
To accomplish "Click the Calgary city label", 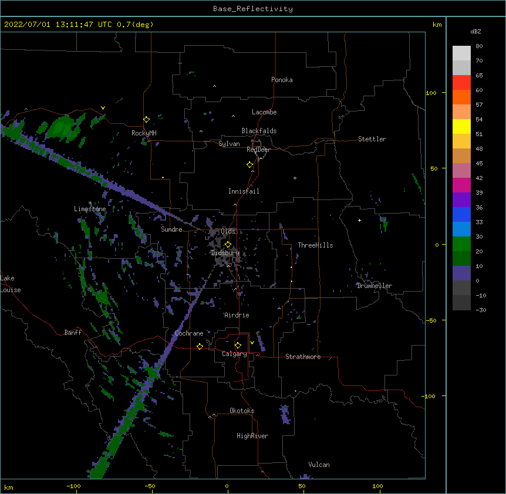I will coord(234,354).
